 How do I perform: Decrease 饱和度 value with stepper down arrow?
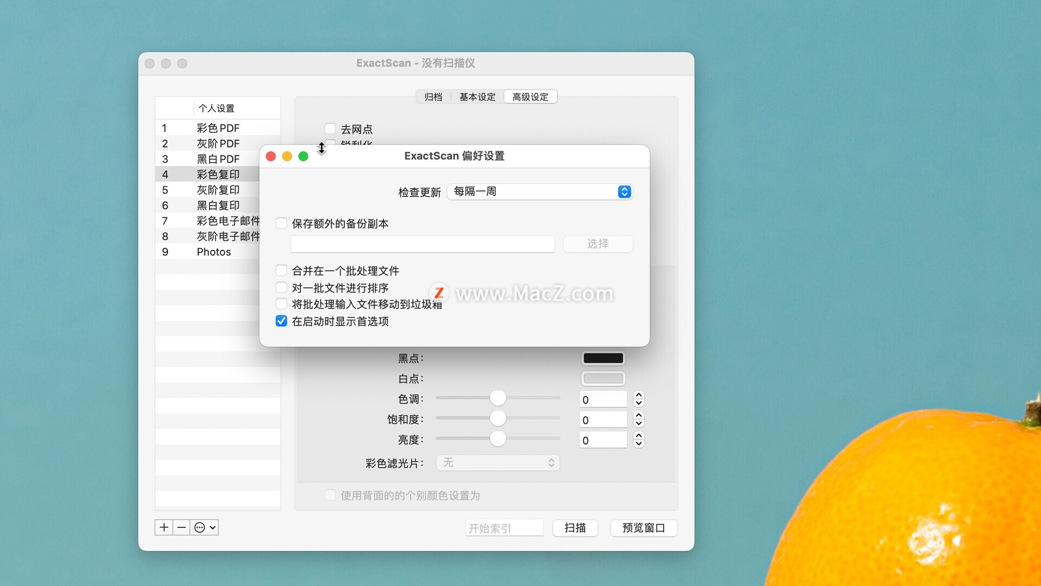pyautogui.click(x=639, y=423)
